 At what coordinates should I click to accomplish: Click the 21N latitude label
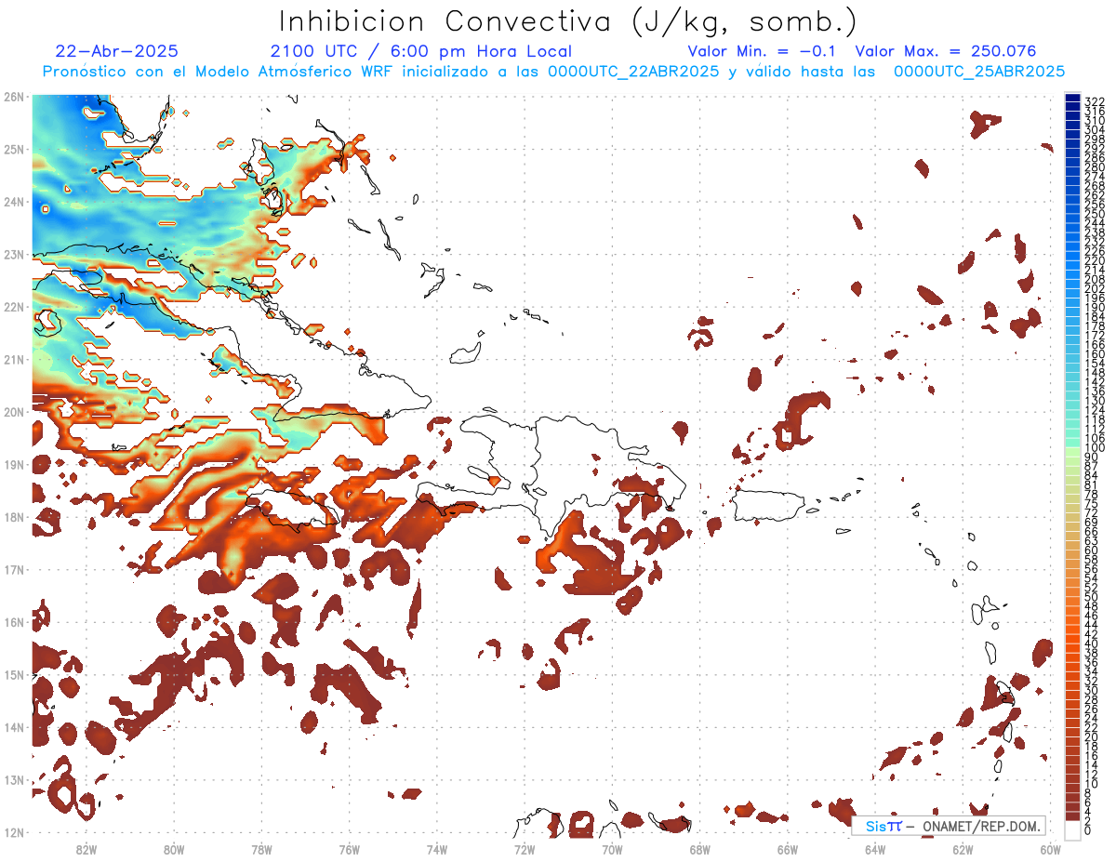(13, 359)
